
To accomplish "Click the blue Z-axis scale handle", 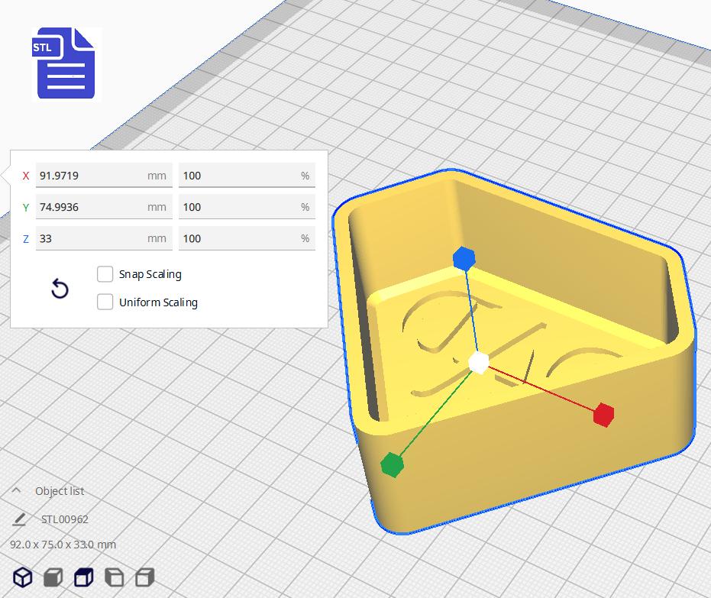I will [464, 259].
